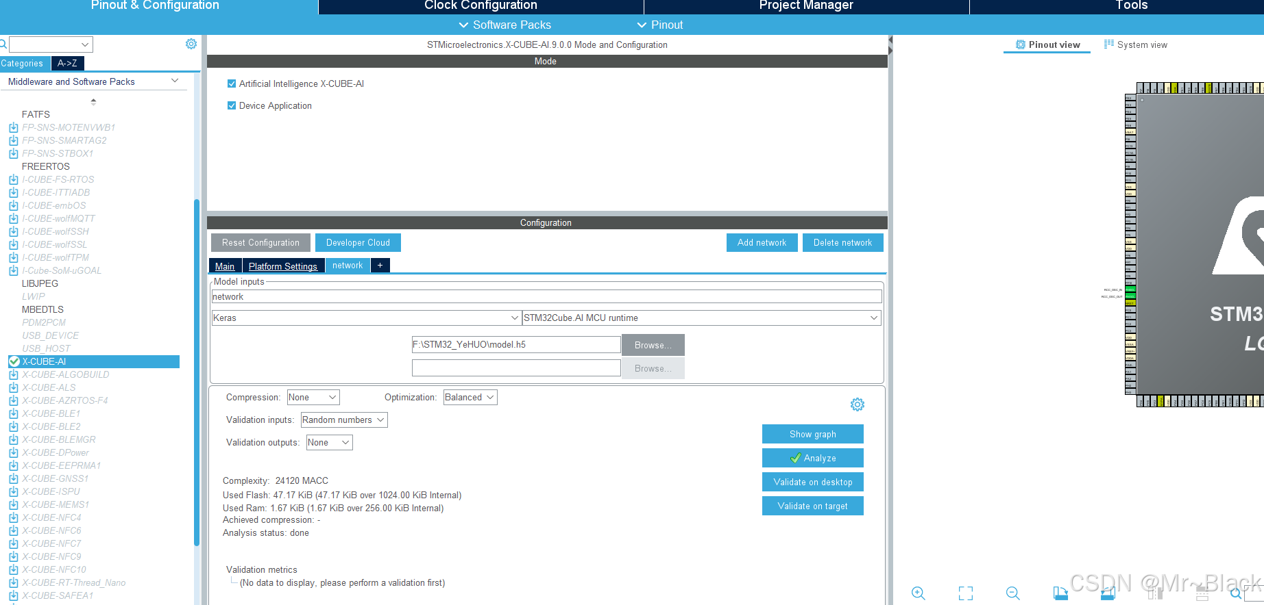Click the download icon beside X-CUBE-DPower
Image resolution: width=1264 pixels, height=605 pixels.
[x=14, y=452]
